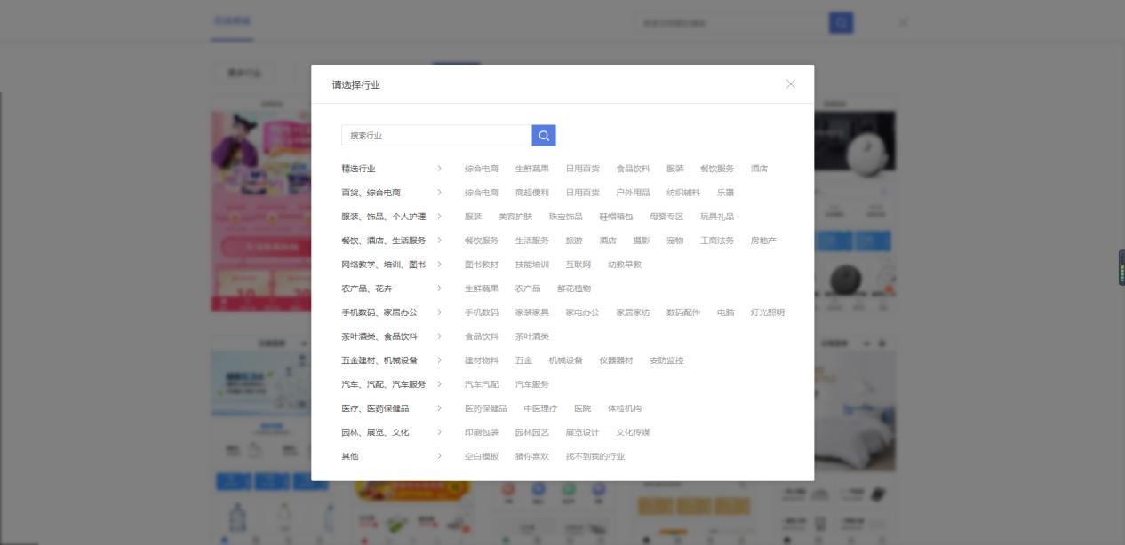Expand the 医疗、医药保健品 category arrow
The width and height of the screenshot is (1125, 545).
tap(440, 407)
